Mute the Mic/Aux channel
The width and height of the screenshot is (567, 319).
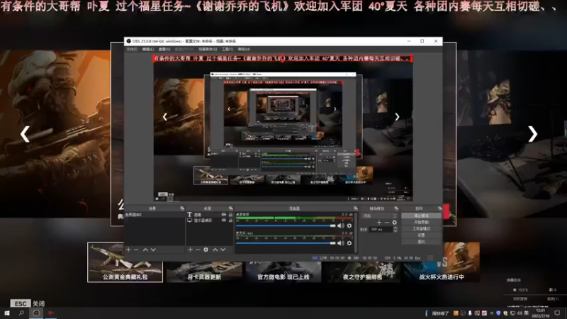tap(341, 243)
